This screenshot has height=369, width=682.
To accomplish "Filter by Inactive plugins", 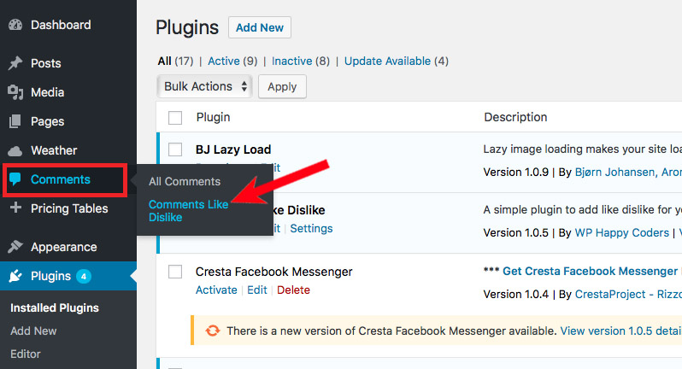I will click(291, 61).
